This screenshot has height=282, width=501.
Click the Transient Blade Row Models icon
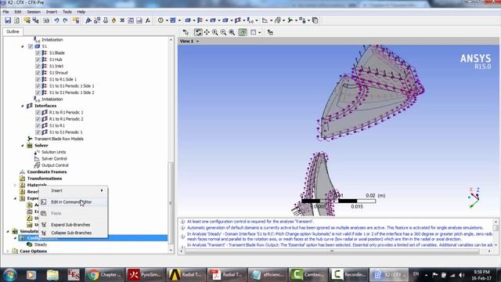click(30, 139)
